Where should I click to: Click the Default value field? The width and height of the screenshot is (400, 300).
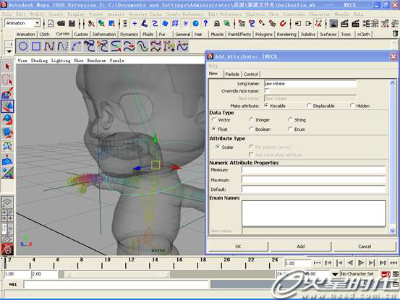click(x=313, y=189)
